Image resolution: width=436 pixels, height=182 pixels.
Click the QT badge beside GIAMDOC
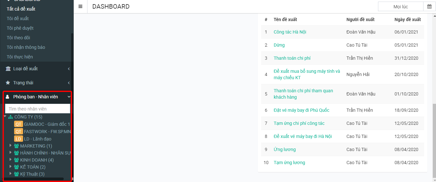[x=19, y=124]
